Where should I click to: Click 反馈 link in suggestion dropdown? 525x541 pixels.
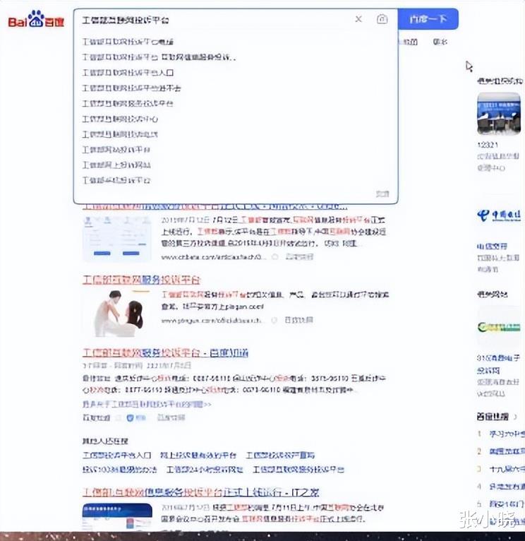tap(382, 194)
